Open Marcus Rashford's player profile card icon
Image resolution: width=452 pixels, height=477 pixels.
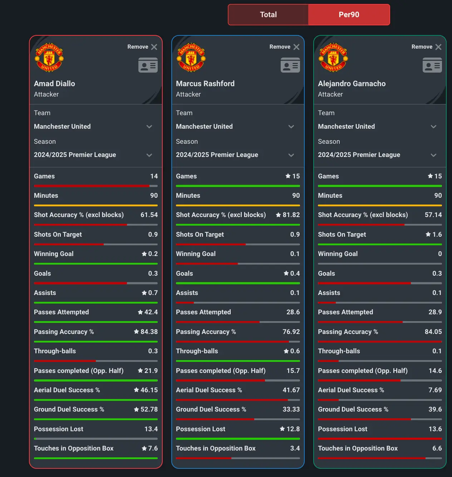point(290,65)
